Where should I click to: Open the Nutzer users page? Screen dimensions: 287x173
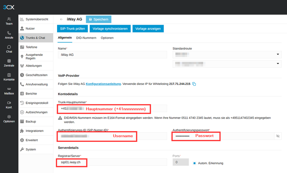click(36, 29)
